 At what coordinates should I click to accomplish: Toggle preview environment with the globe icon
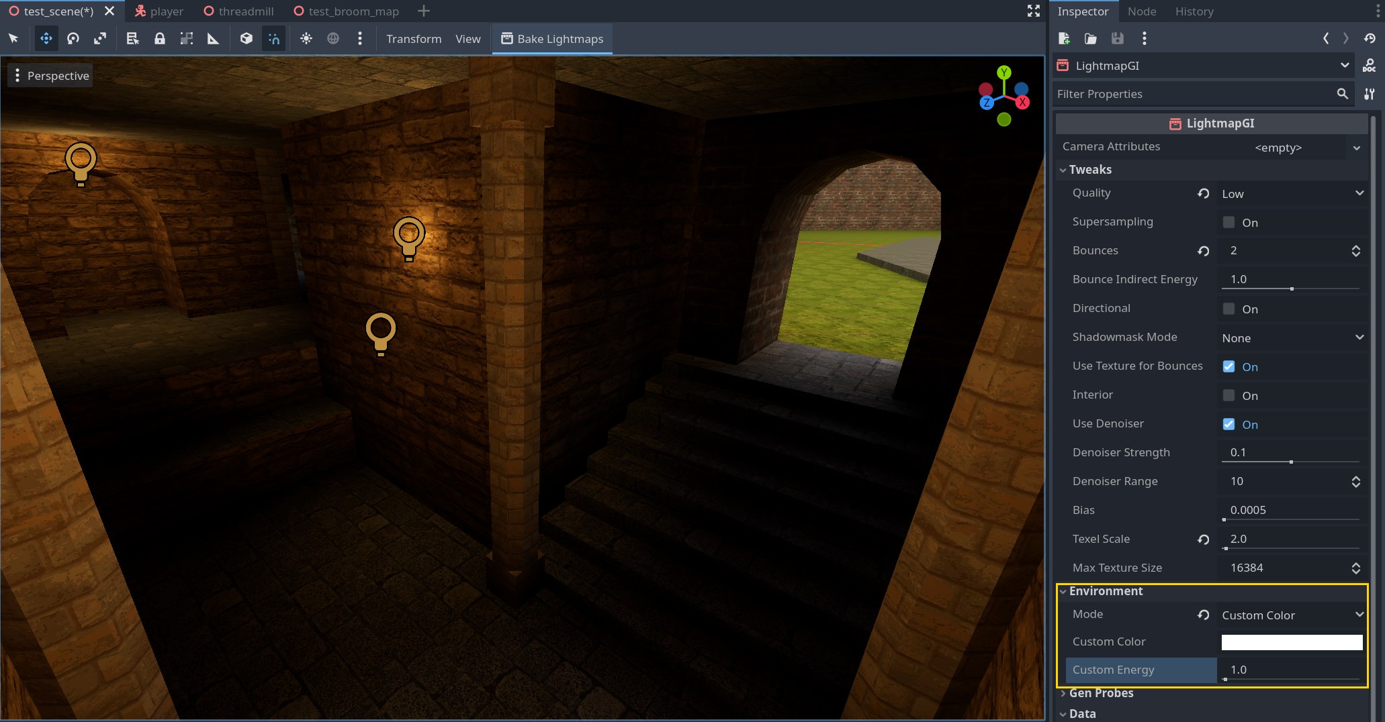tap(333, 38)
